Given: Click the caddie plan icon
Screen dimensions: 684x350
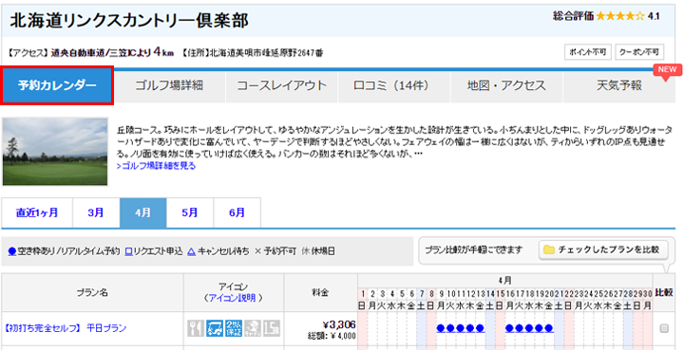Looking at the screenshot, I should 253,328.
